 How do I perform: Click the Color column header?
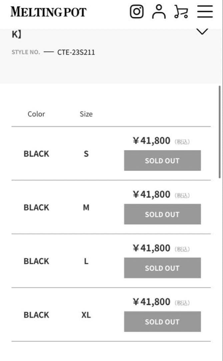[x=36, y=114]
